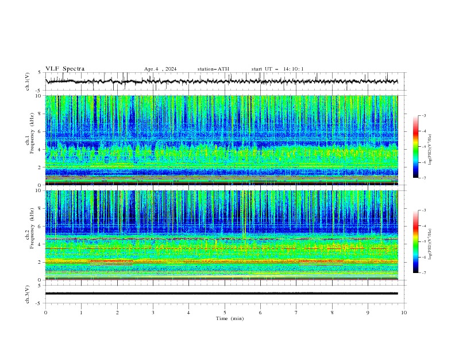Click the "Apr.4 , 2024" date text
Image resolution: width=455 pixels, height=351 pixels.
[x=160, y=69]
